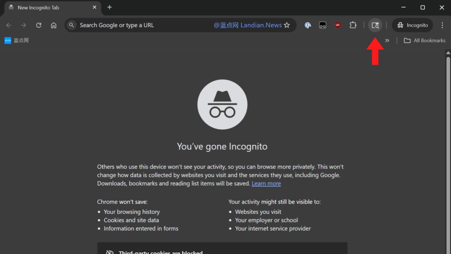Open the Extensions puzzle menu

tap(353, 25)
